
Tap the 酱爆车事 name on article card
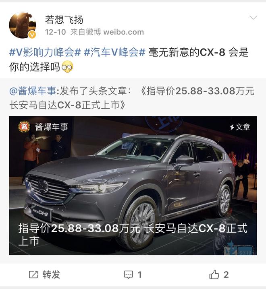(52, 127)
